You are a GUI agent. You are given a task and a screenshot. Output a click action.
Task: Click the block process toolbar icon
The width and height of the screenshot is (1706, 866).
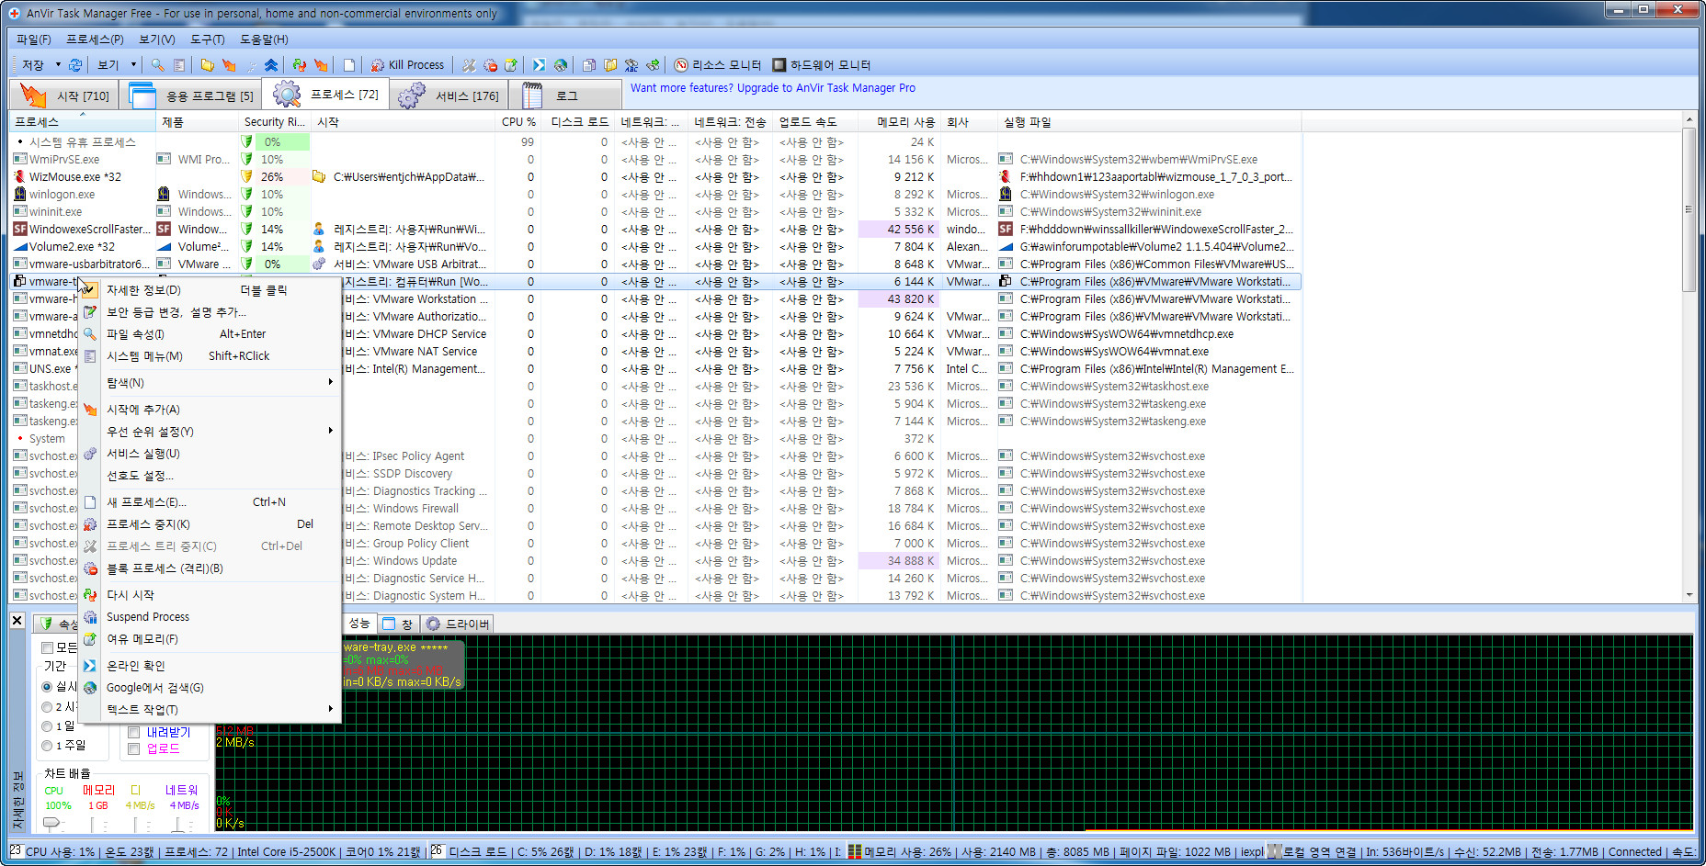pos(490,65)
